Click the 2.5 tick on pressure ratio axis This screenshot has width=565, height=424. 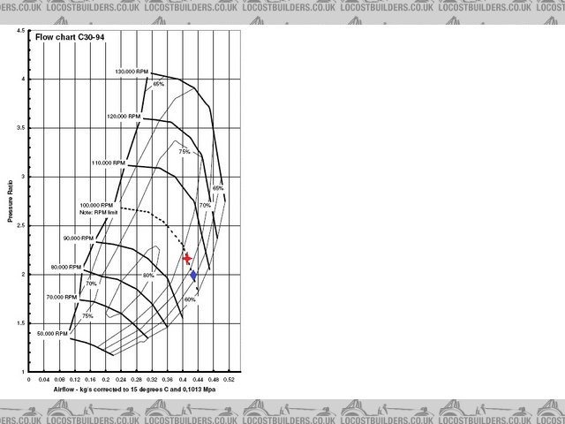tap(20, 226)
